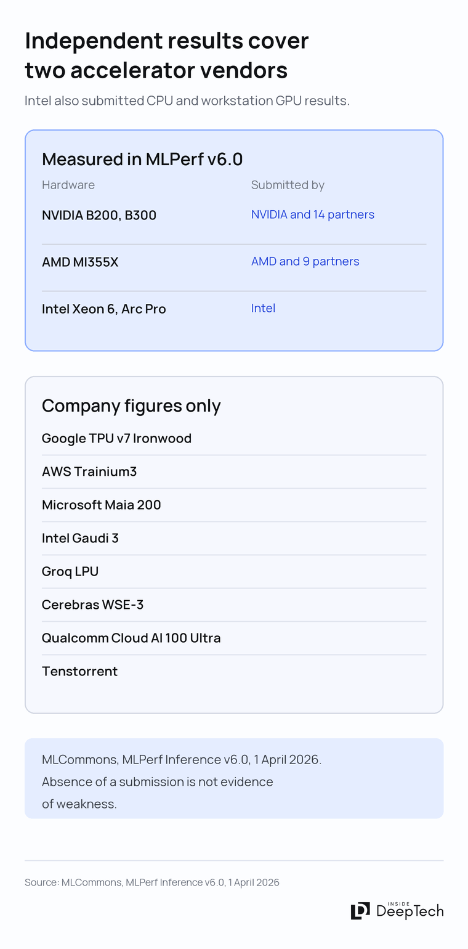Click the 'Source: MLCommons' footer line
This screenshot has width=468, height=949.
tap(152, 882)
